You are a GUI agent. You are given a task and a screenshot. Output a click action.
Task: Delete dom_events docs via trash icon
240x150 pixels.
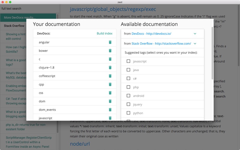[x=110, y=109]
